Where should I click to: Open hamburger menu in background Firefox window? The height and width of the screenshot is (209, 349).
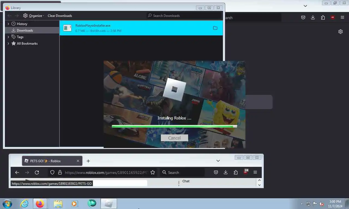click(x=342, y=17)
